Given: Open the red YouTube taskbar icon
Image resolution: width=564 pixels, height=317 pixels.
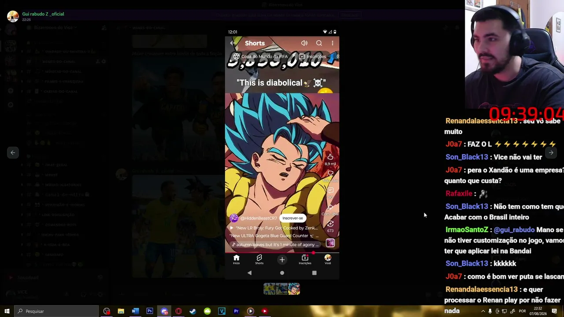Looking at the screenshot, I should [x=264, y=311].
